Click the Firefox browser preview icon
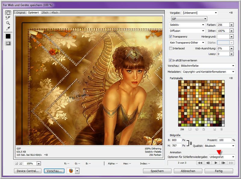 (71, 171)
